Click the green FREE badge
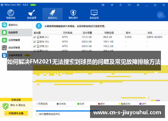 pyautogui.click(x=33, y=5)
